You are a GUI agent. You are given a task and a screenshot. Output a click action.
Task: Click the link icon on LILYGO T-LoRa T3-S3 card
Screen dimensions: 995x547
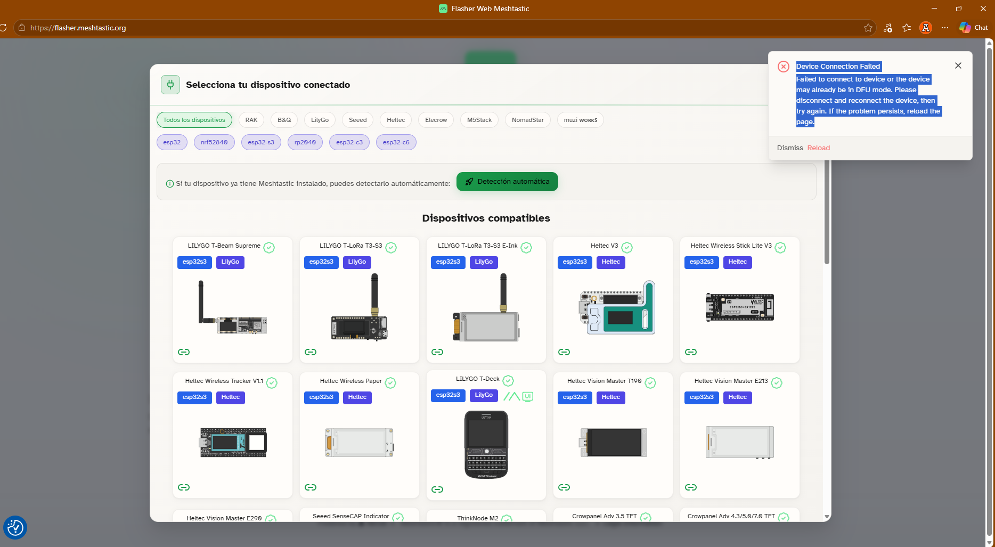coord(311,352)
